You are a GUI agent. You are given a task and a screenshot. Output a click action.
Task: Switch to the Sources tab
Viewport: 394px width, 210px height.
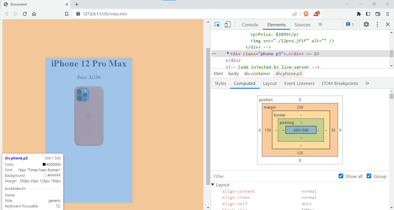302,25
